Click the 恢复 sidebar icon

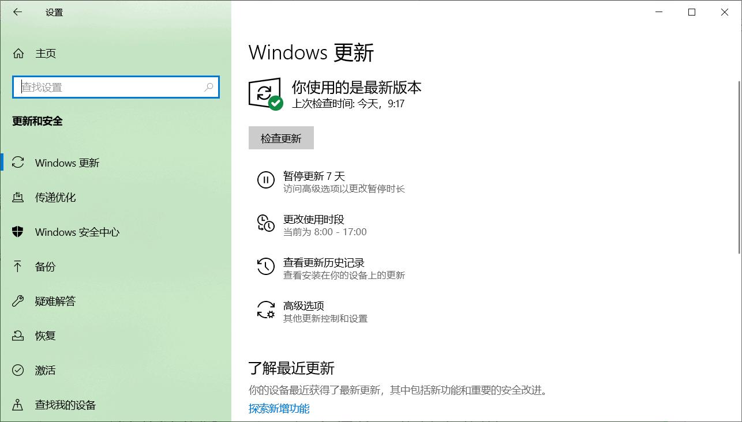(x=18, y=336)
